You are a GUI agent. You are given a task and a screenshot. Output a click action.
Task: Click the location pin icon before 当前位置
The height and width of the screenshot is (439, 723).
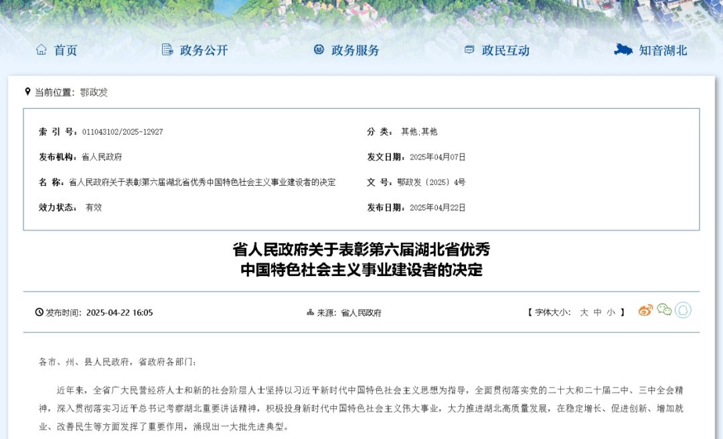[x=27, y=92]
